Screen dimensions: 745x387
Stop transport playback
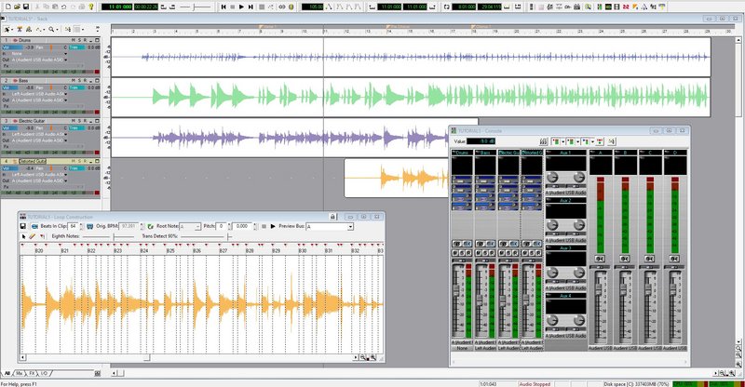[x=232, y=7]
